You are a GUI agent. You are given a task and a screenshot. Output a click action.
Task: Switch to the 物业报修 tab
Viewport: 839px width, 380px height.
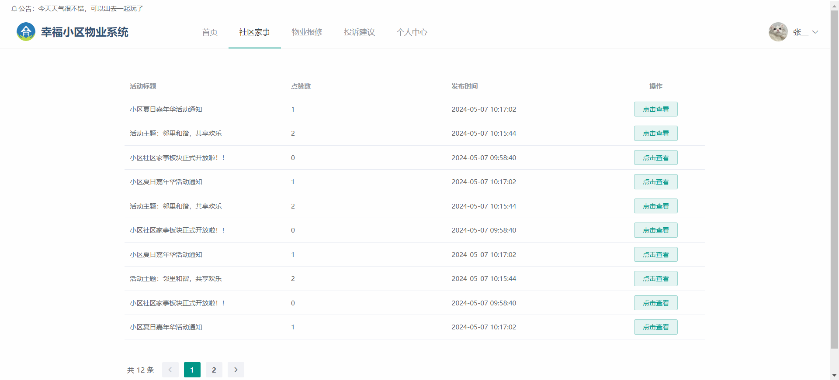(307, 32)
